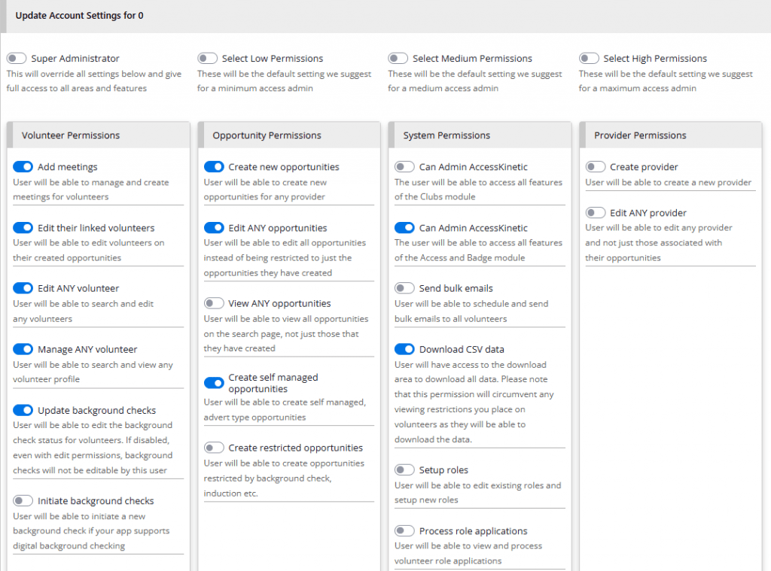Enable the Super Administrator toggle
Image resolution: width=771 pixels, height=571 pixels.
(17, 59)
